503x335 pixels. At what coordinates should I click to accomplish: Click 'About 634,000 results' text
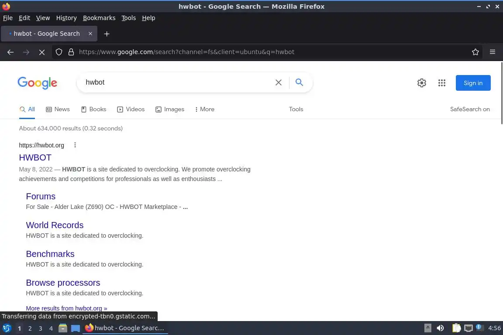coord(50,129)
